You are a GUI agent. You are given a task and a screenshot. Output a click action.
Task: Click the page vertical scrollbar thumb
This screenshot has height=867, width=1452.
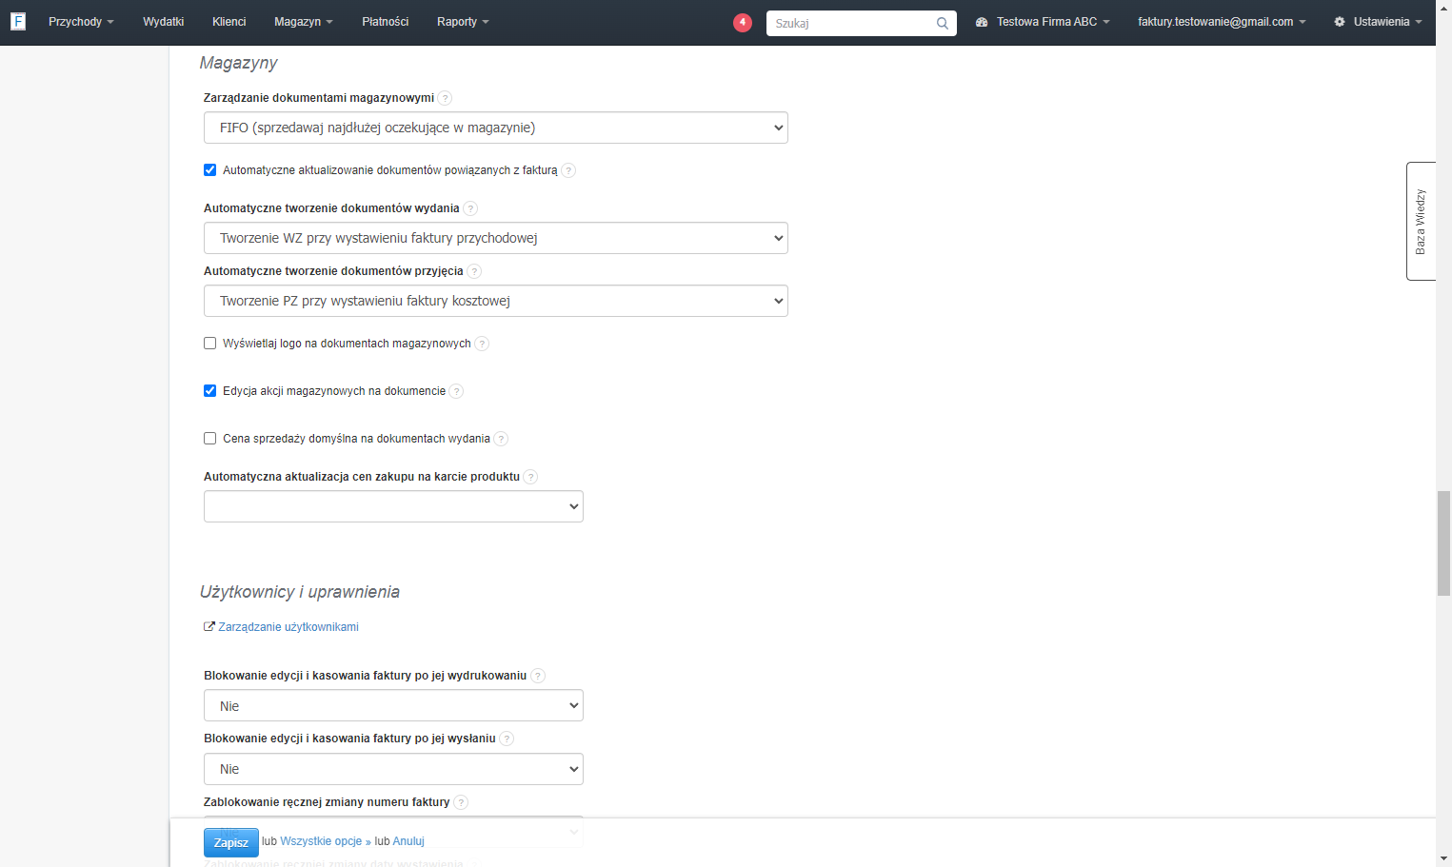tap(1443, 543)
